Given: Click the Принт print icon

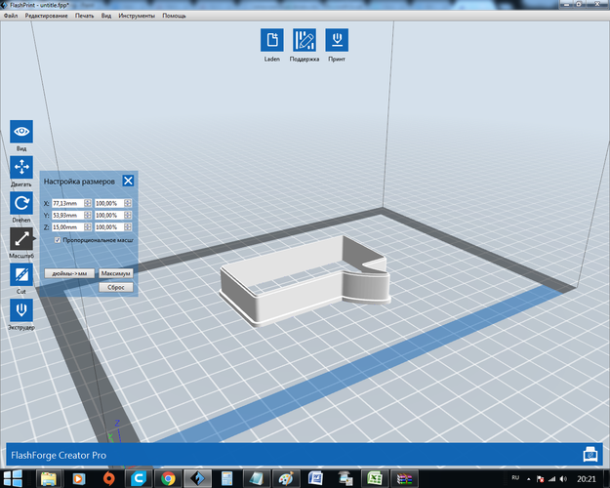Looking at the screenshot, I should (337, 40).
